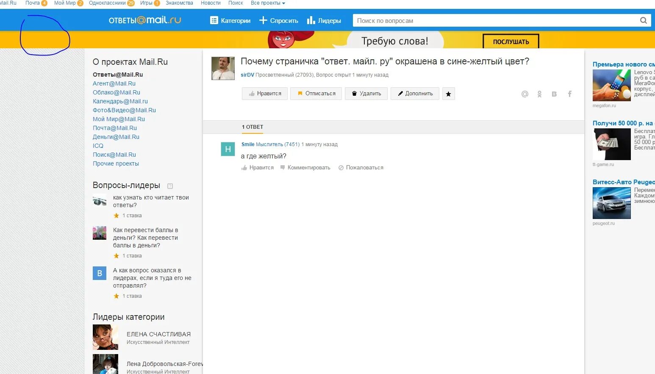Delete the question with Удалить button
This screenshot has width=655, height=374.
pos(366,94)
